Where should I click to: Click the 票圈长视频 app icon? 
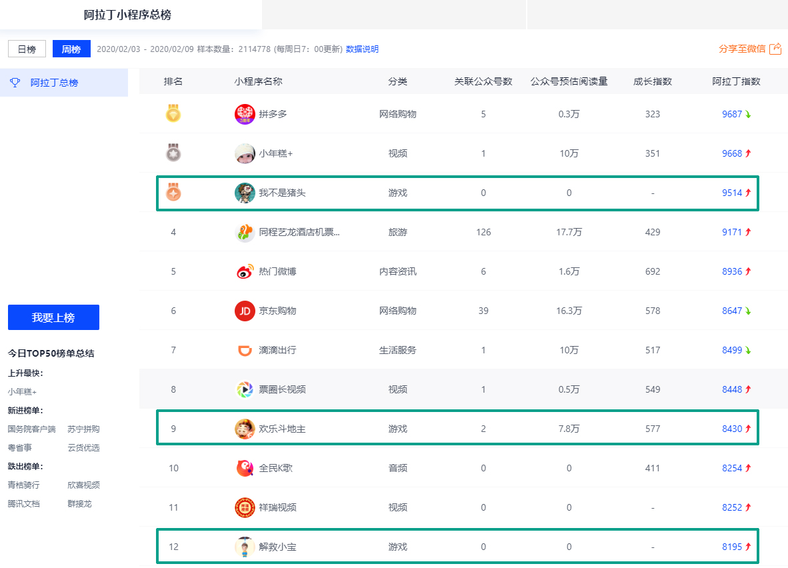click(245, 389)
